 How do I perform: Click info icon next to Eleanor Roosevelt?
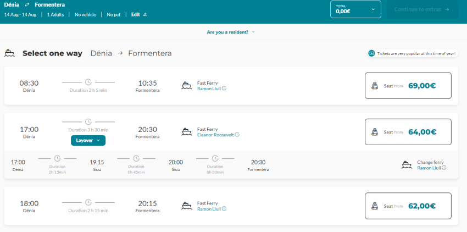[237, 135]
